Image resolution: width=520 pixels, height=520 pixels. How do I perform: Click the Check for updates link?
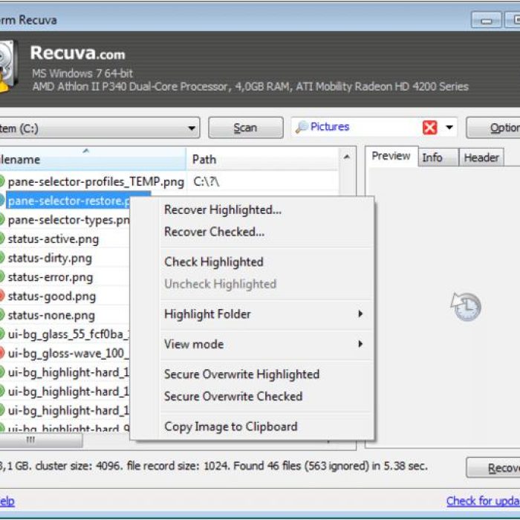[x=483, y=501]
